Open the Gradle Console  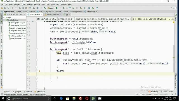(x=167, y=92)
